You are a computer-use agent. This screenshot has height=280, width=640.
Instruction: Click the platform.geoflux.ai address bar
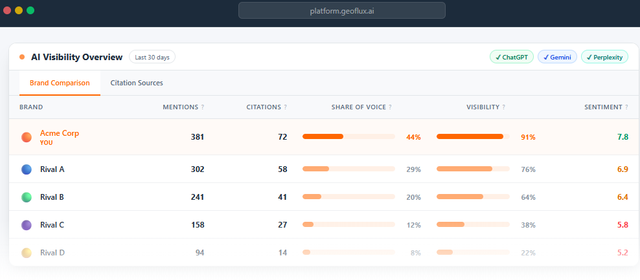[342, 10]
